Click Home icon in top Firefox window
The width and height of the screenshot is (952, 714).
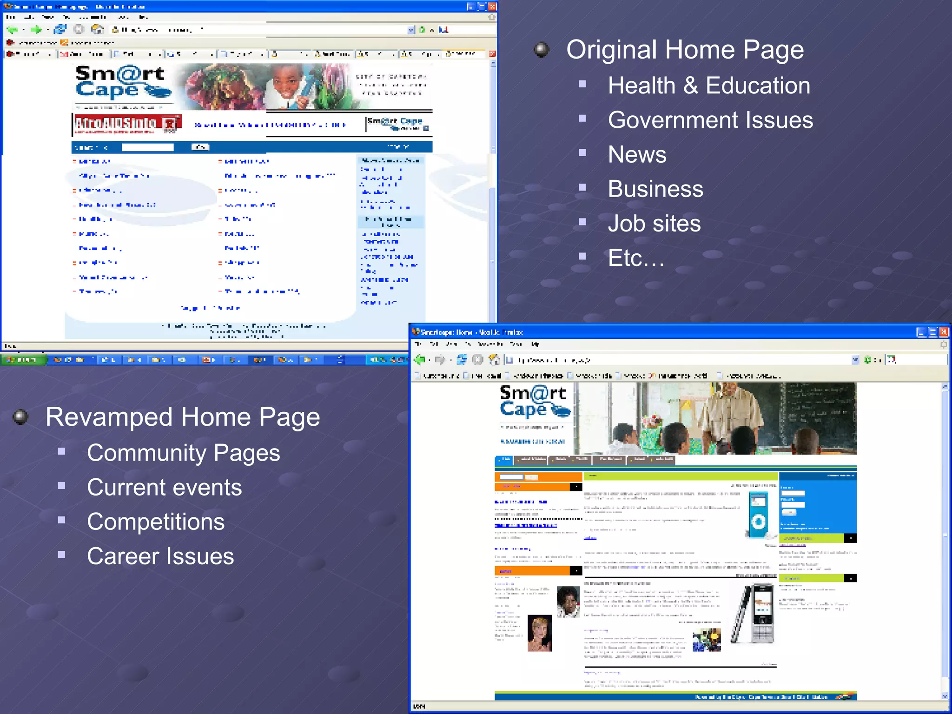(97, 29)
